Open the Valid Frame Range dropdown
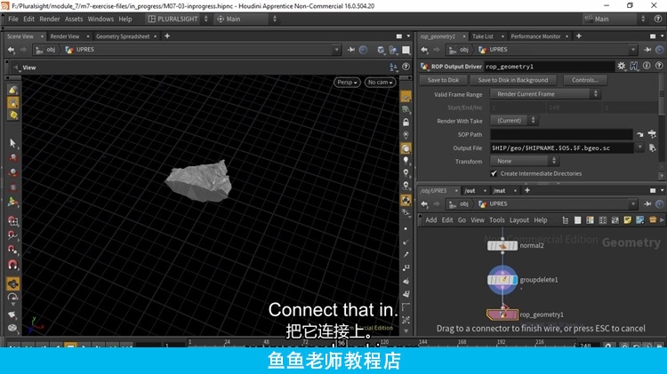Viewport: 667px width, 374px height. point(546,94)
